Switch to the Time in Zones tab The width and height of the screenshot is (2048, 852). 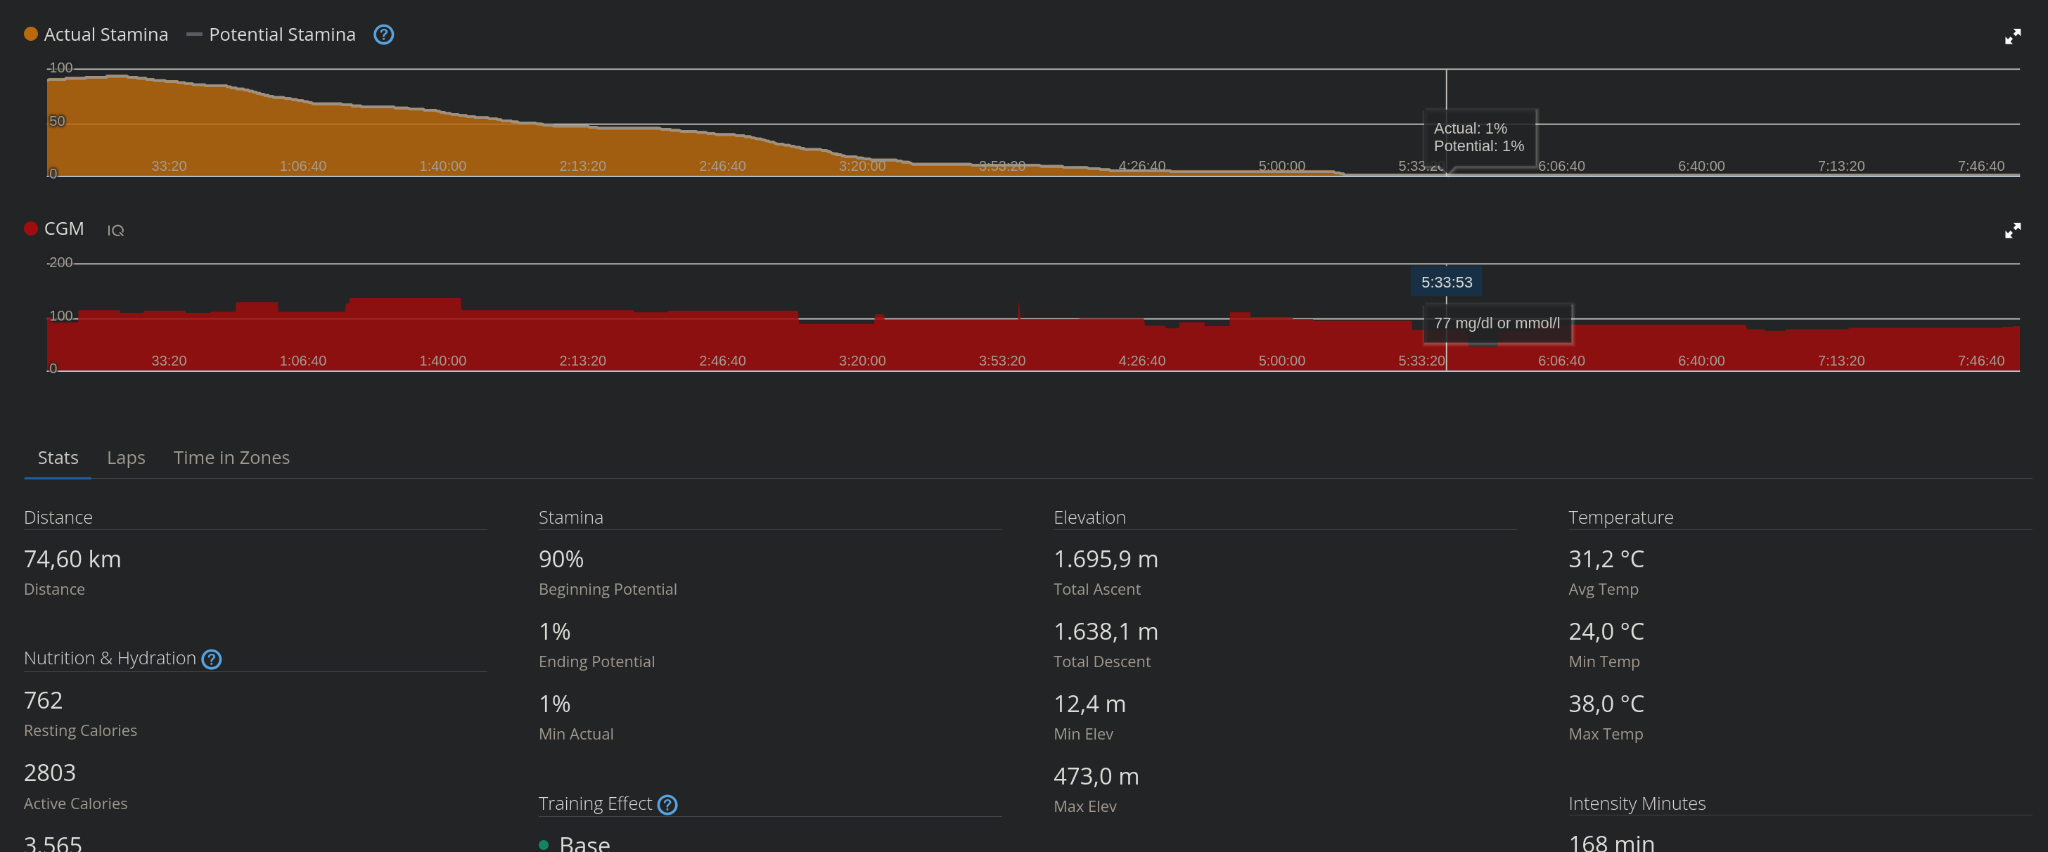[231, 458]
